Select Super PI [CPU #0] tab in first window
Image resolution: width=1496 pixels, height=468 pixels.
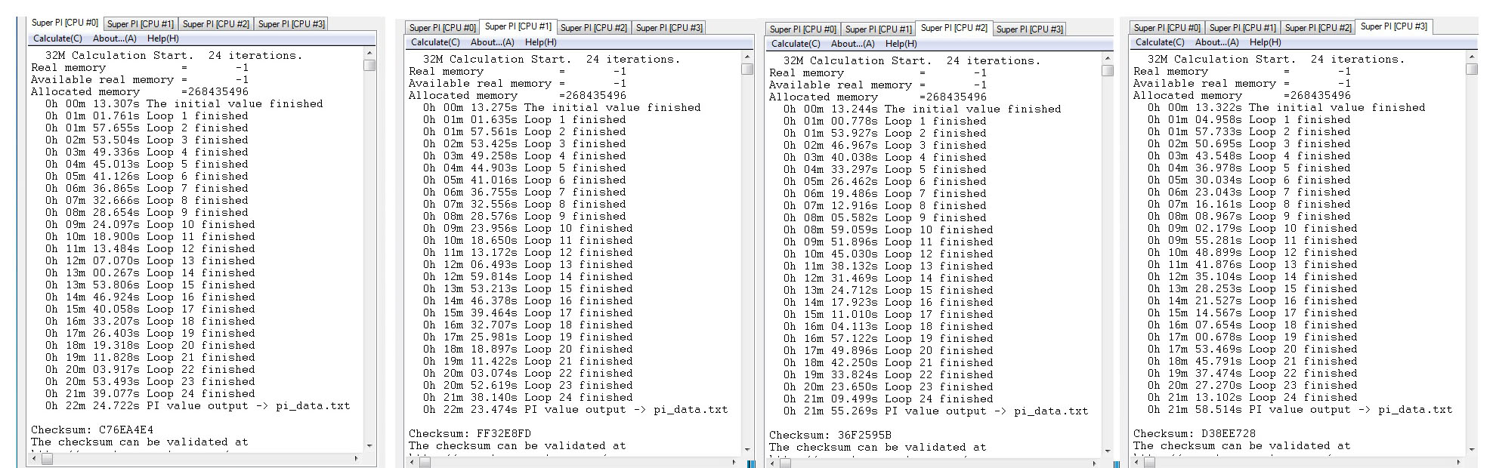point(65,23)
